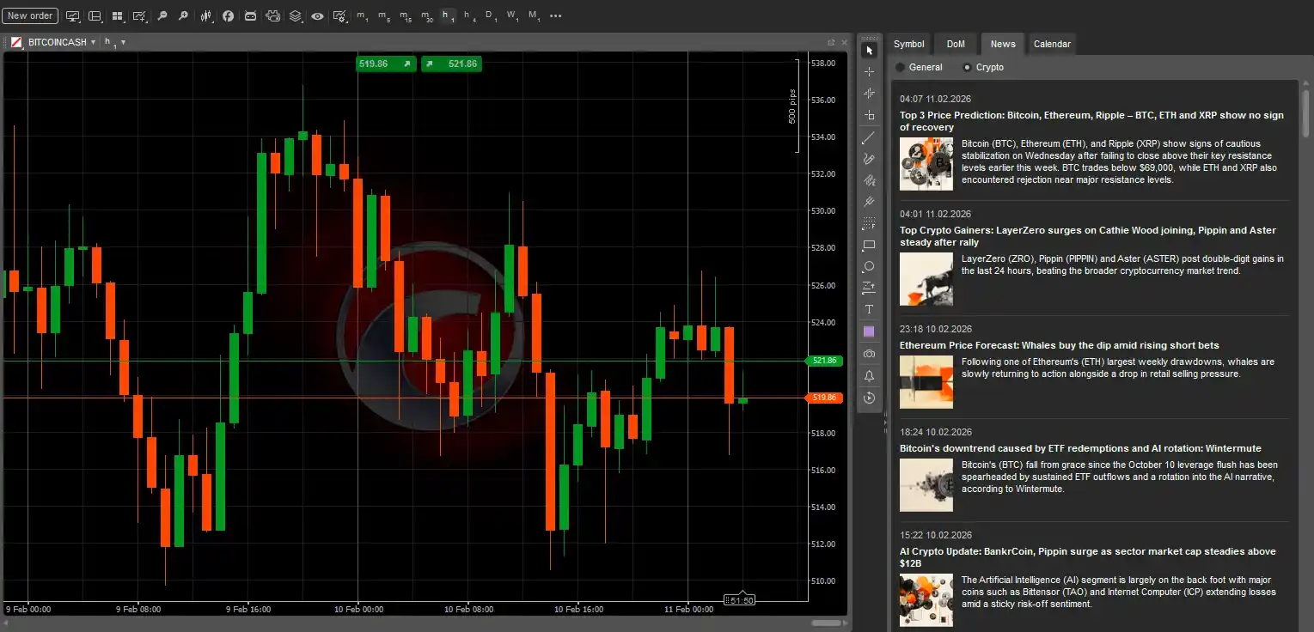1314x632 pixels.
Task: Open the toolbar overflow ellipsis menu
Action: (556, 15)
